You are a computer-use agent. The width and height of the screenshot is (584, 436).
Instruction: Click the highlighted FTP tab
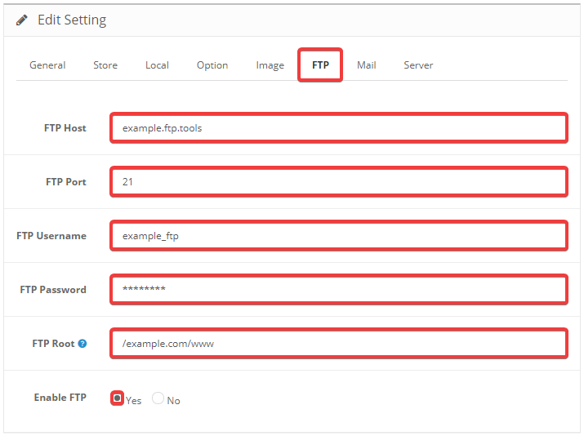pos(320,65)
